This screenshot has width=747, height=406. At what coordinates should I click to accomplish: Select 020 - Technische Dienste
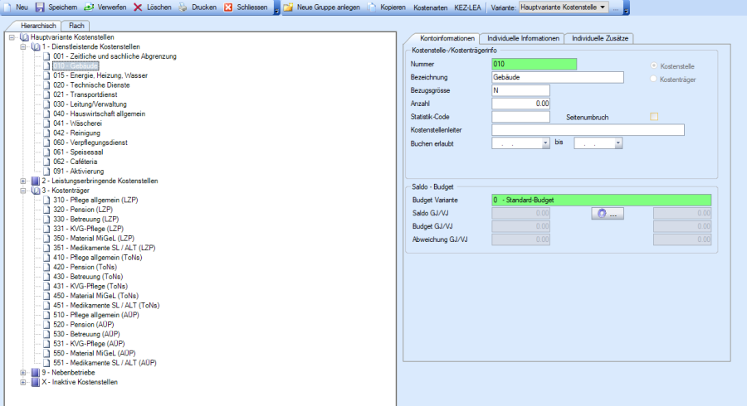(x=91, y=85)
